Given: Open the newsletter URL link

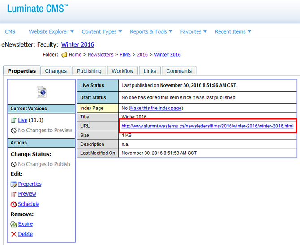Looking at the screenshot, I should point(207,126).
